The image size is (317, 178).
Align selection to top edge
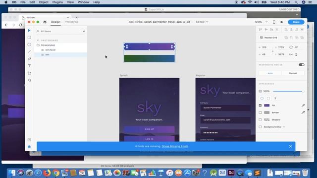261,30
